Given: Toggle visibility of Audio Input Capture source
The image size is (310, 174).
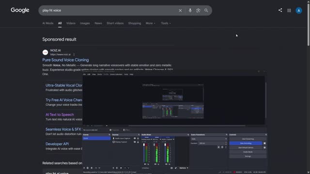Looking at the screenshot, I should (135, 138).
